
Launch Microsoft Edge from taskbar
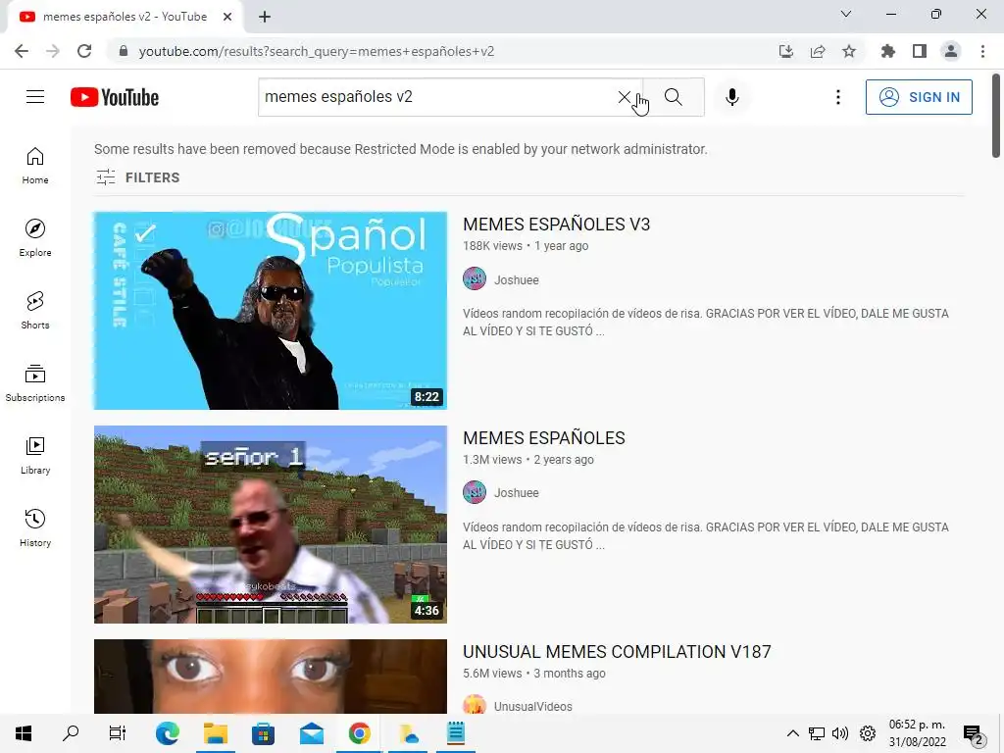point(167,733)
